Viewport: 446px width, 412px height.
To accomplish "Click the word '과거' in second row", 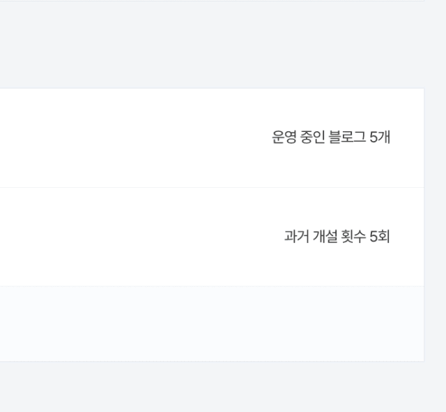I will (296, 237).
